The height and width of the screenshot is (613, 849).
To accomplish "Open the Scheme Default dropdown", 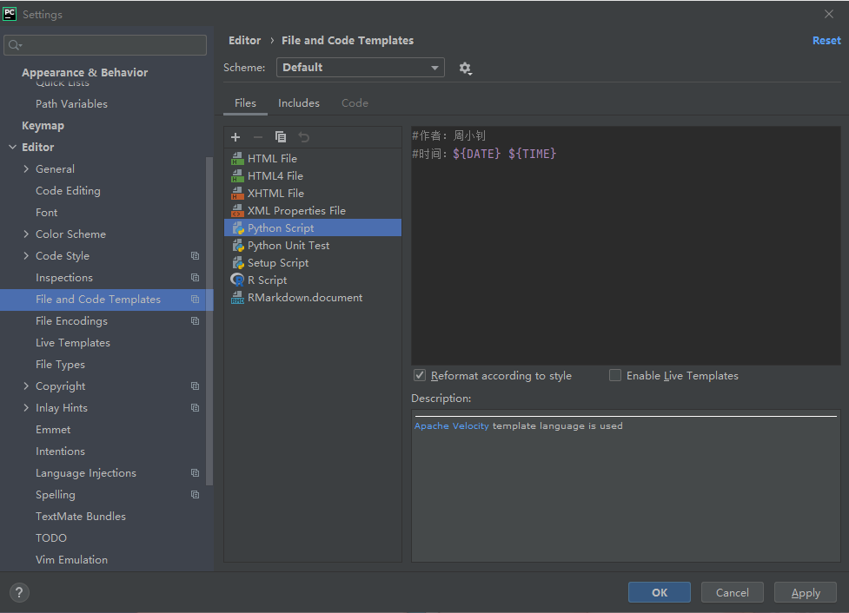I will point(360,68).
